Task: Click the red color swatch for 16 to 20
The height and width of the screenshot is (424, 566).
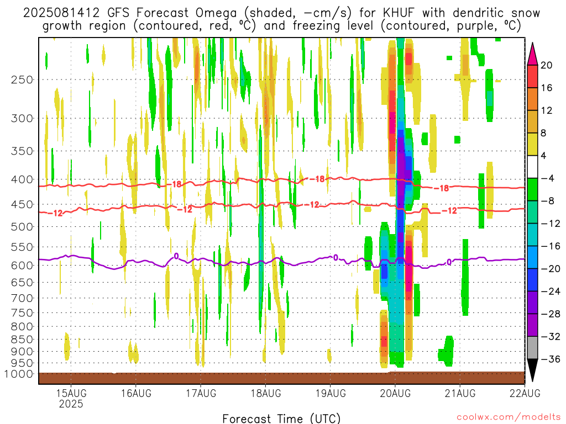Action: 532,76
